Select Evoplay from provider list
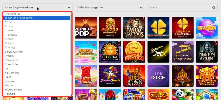 (x=36, y=56)
